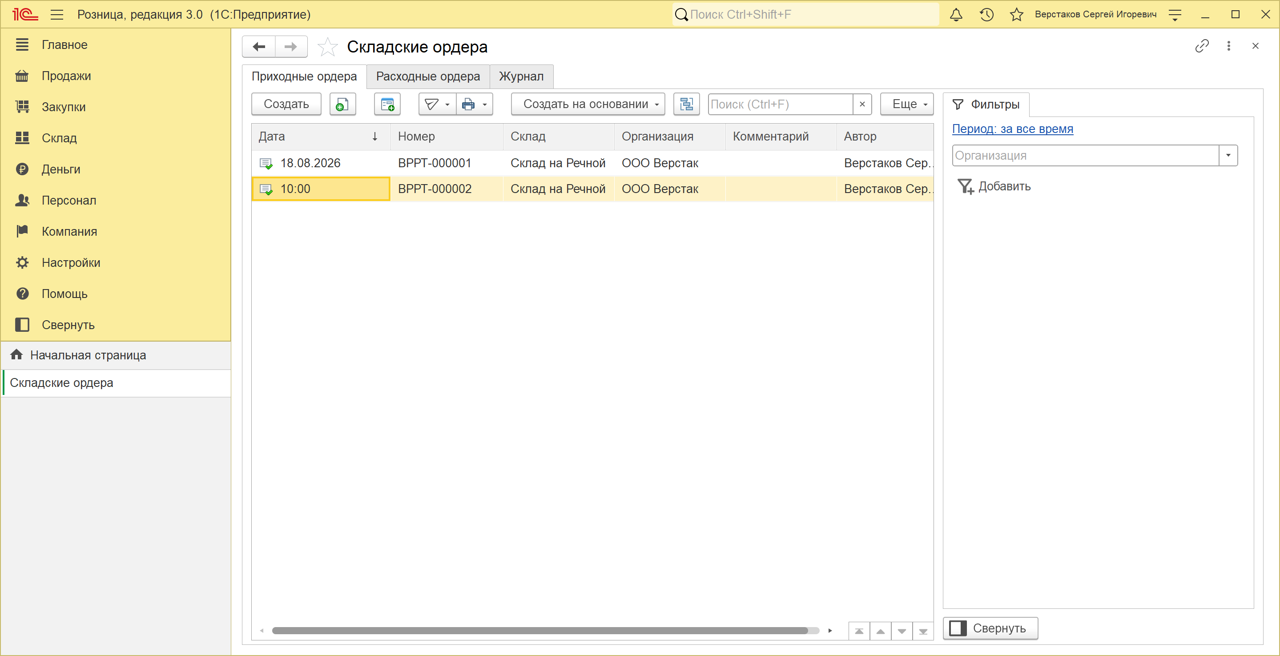The height and width of the screenshot is (656, 1280).
Task: Copy link to this form icon
Action: pyautogui.click(x=1201, y=46)
